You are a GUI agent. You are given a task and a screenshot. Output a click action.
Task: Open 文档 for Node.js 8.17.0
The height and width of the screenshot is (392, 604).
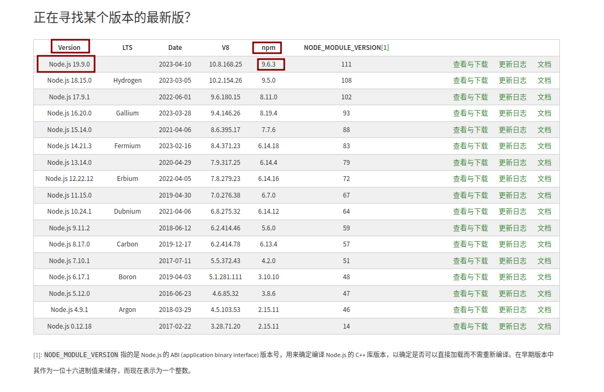544,244
